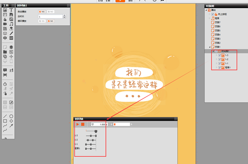
Task: Set loop playback to NO
Action: (x=51, y=21)
